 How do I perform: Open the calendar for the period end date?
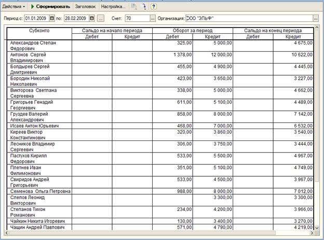click(x=92, y=18)
